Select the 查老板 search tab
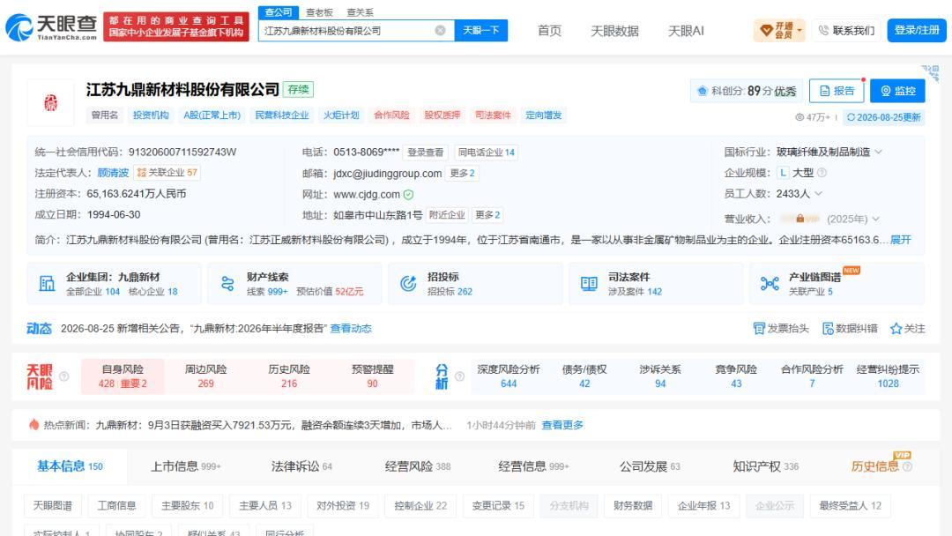 tap(319, 12)
